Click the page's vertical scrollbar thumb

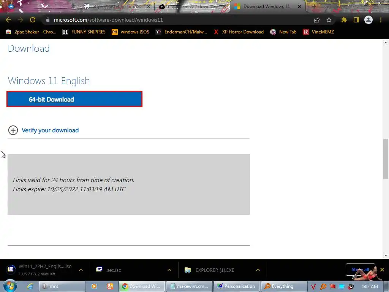386,159
